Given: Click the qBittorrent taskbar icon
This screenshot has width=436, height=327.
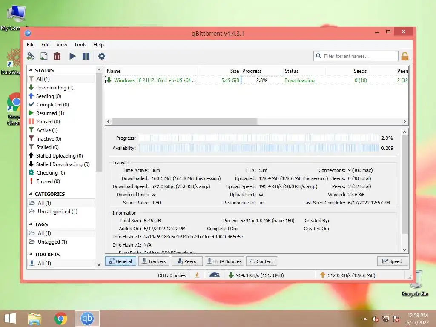Looking at the screenshot, I should (87, 318).
